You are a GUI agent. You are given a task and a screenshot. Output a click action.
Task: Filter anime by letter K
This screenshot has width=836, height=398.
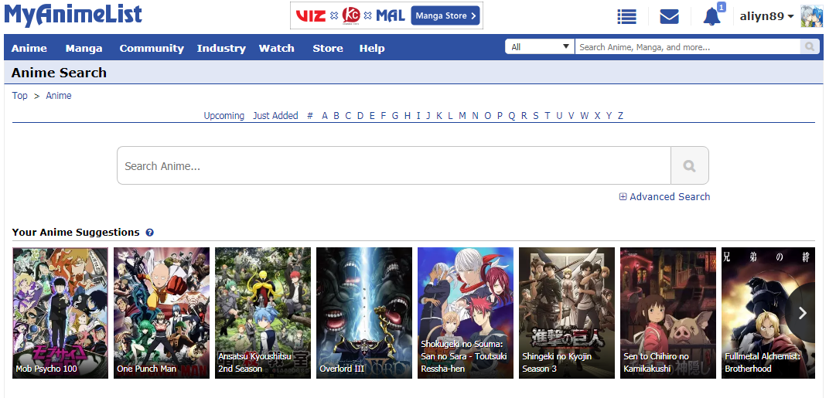click(x=439, y=116)
